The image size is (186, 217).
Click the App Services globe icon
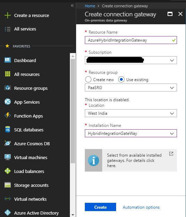pos(8,102)
